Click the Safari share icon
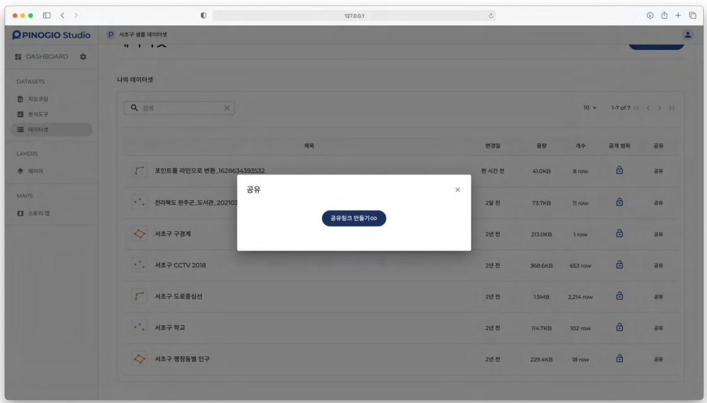 tap(664, 15)
